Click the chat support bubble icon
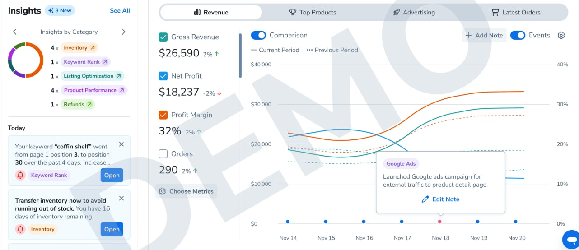Image resolution: width=579 pixels, height=250 pixels. click(x=571, y=239)
